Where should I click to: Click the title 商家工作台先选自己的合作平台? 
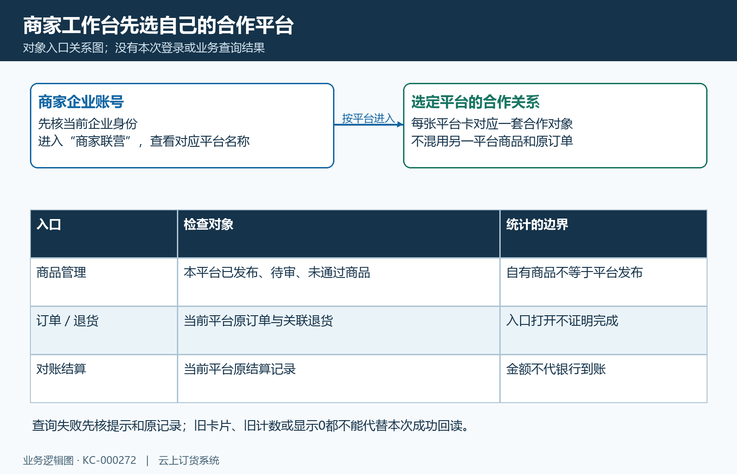(158, 25)
